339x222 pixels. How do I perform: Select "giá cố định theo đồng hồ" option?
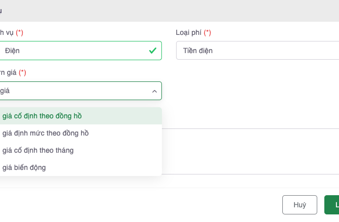pyautogui.click(x=42, y=116)
